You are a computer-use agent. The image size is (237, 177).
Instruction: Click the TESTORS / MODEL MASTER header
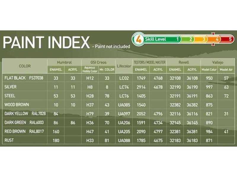coord(150,63)
